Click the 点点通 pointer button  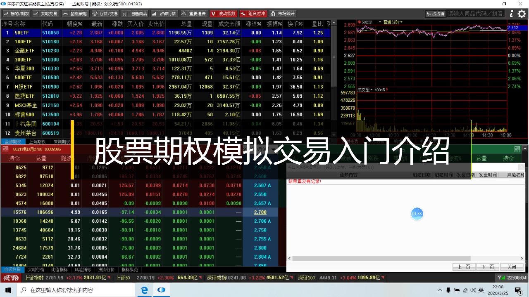pyautogui.click(x=436, y=14)
